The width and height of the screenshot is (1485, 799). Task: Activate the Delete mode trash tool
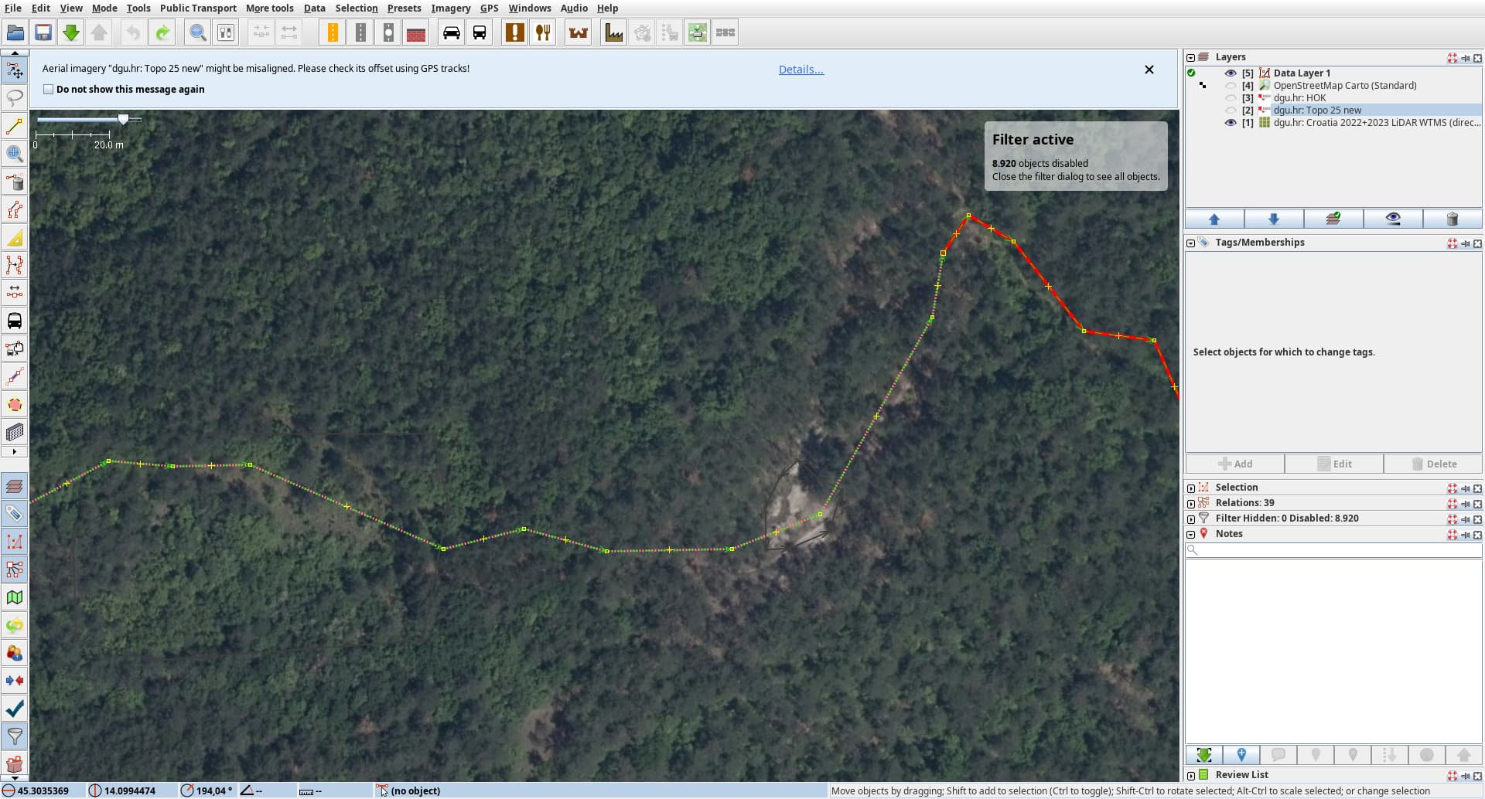[x=14, y=182]
